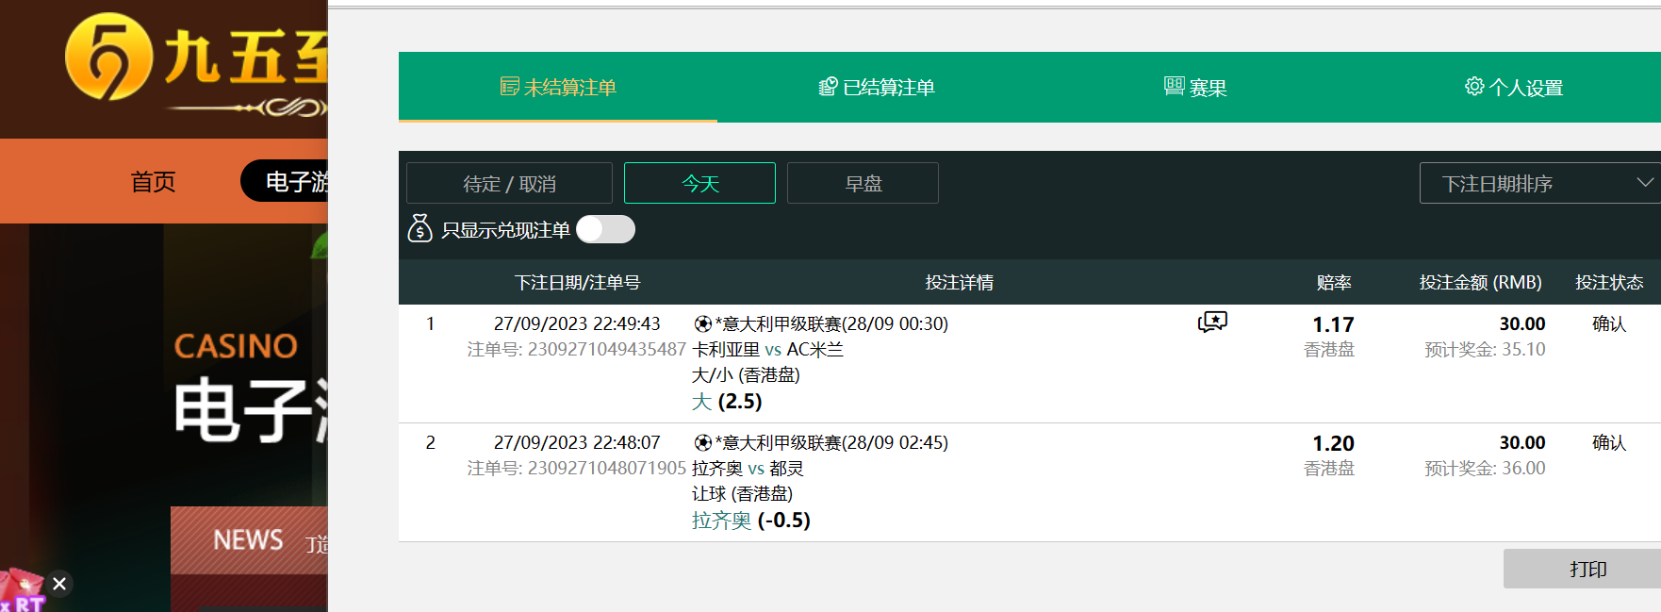Open the 电子游 navigation item
1661x612 pixels.
(x=285, y=181)
